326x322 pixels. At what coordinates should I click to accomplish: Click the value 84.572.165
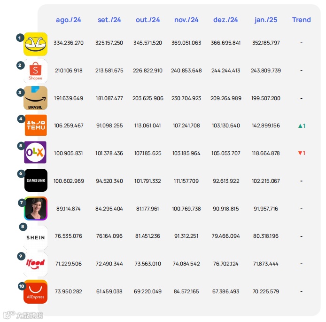[186, 291]
